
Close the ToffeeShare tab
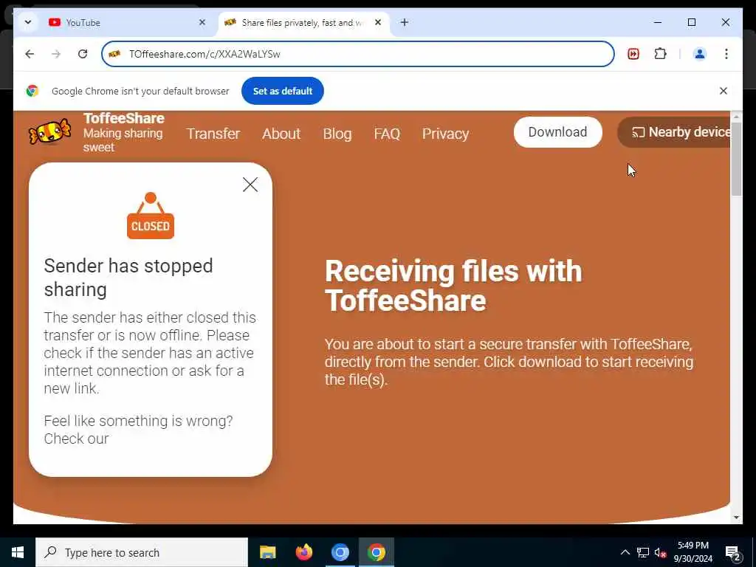click(x=378, y=22)
